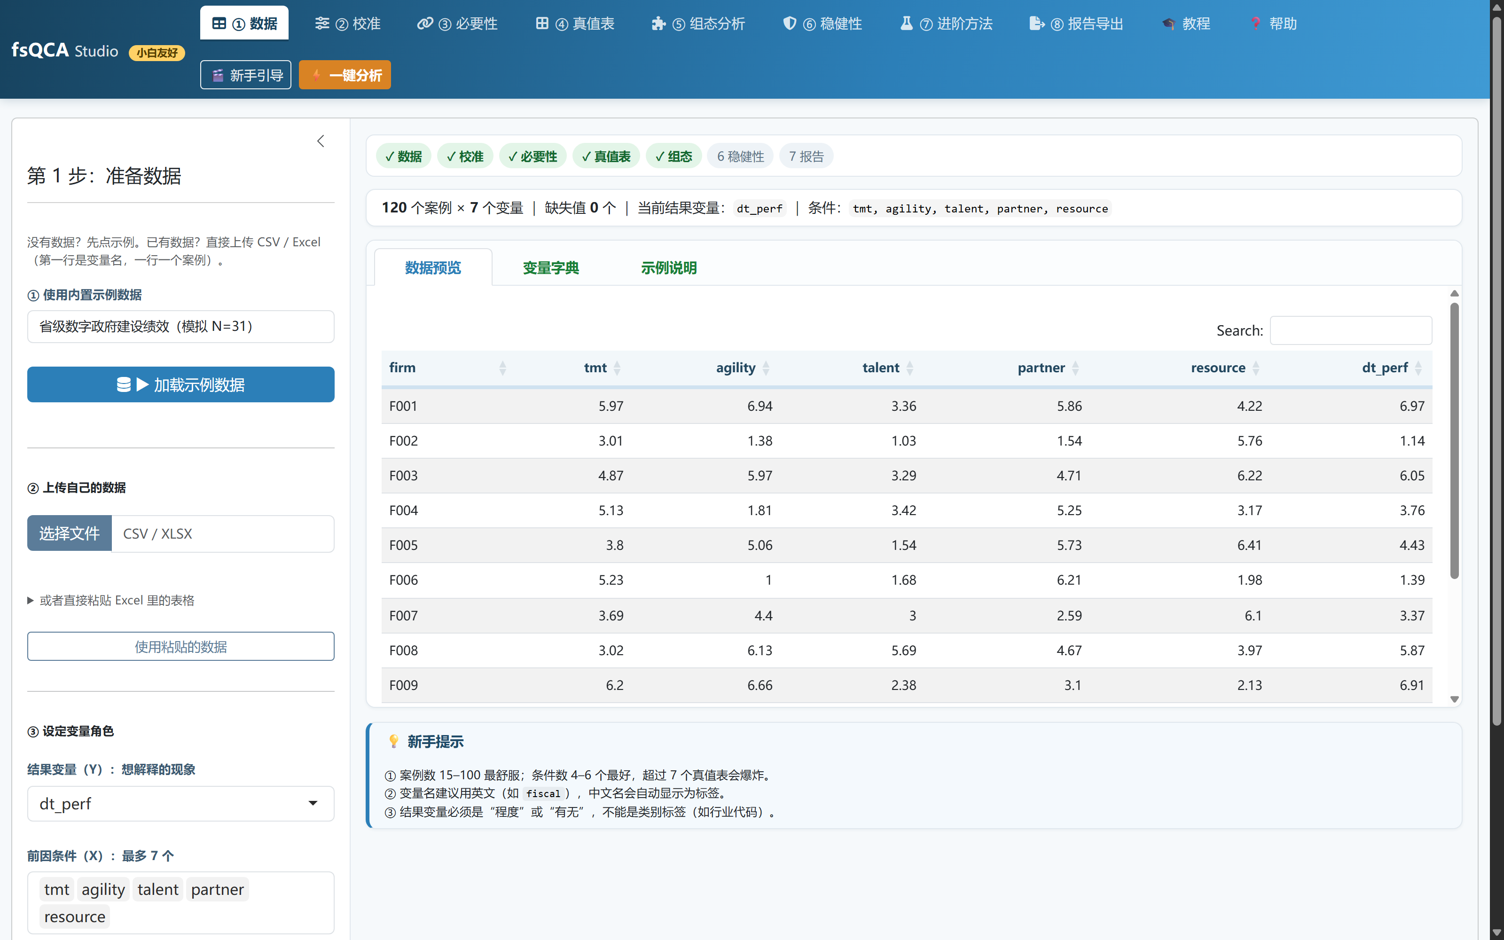Expand 或者直接粘贴 Excel 里的表格 section
The image size is (1504, 940).
[111, 600]
